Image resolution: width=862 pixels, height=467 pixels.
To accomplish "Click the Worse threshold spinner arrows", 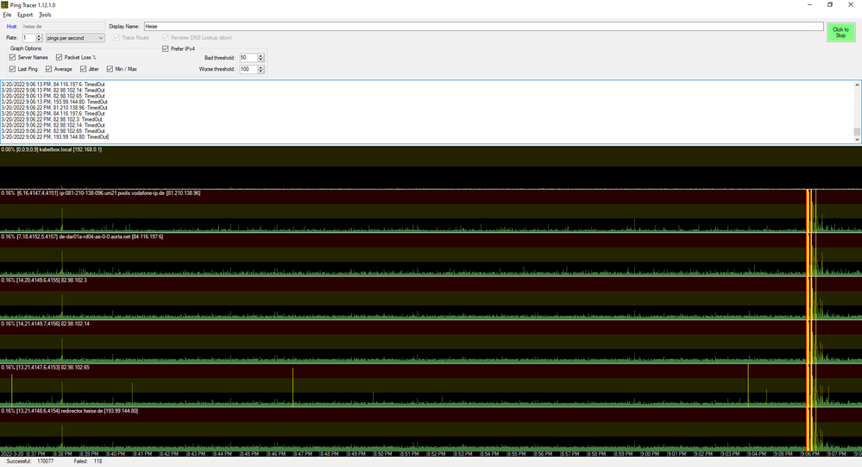I will point(261,69).
